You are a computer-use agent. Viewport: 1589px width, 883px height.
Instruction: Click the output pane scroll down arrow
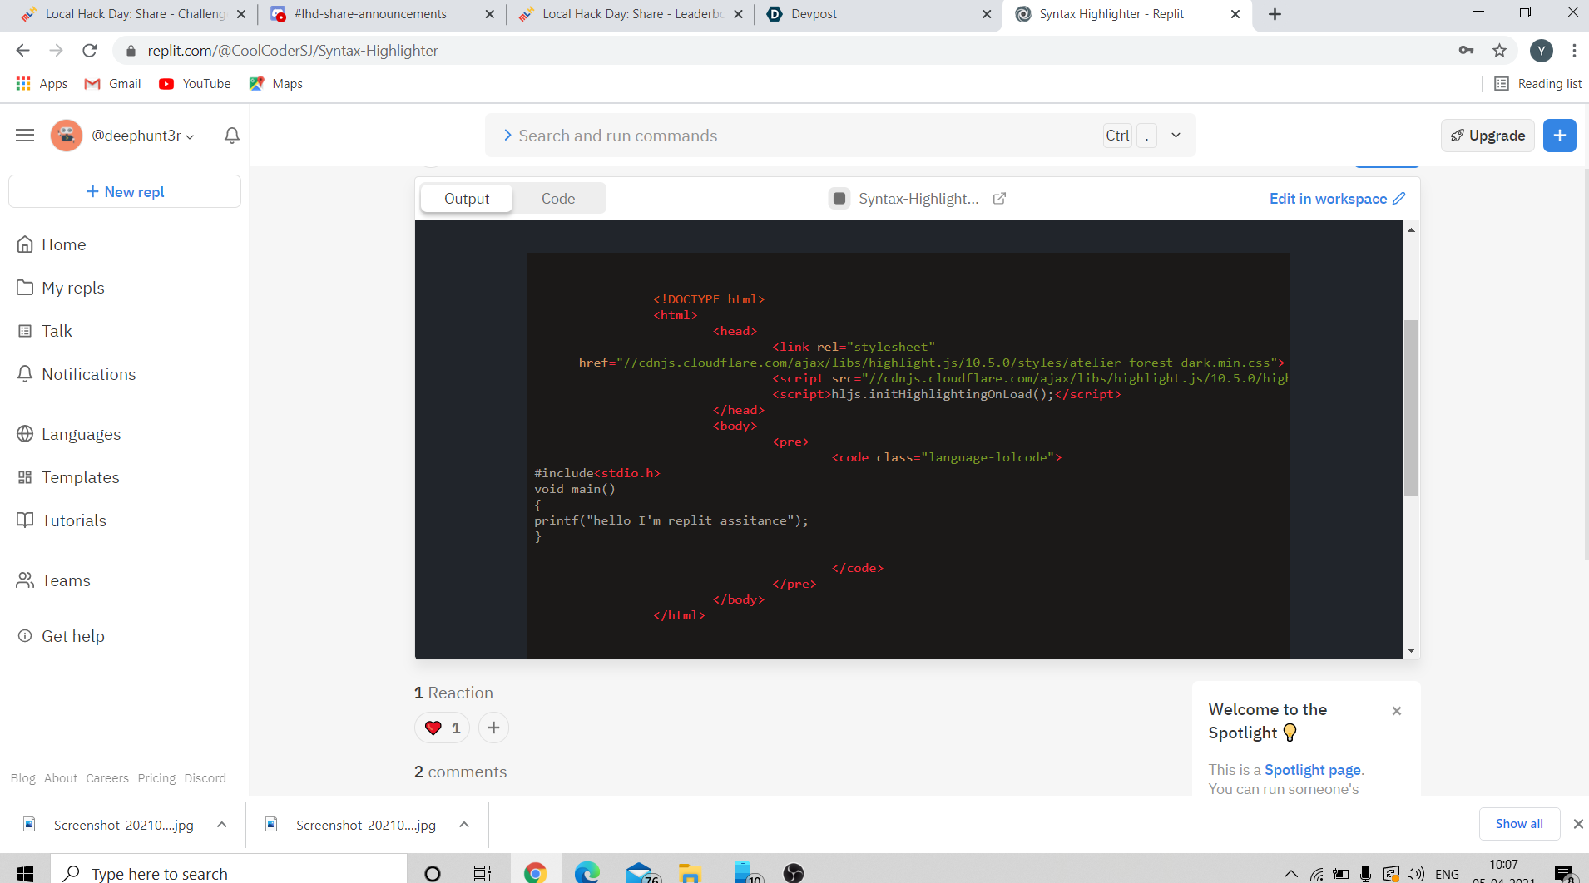pyautogui.click(x=1411, y=650)
